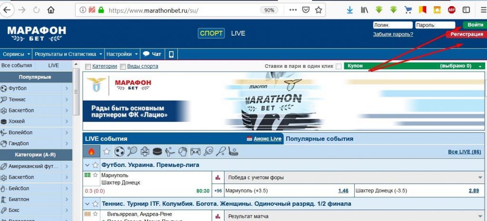Screen dimensions: 487x221
Task: Select the gamepad e-sports filter icon
Action: (x=195, y=152)
